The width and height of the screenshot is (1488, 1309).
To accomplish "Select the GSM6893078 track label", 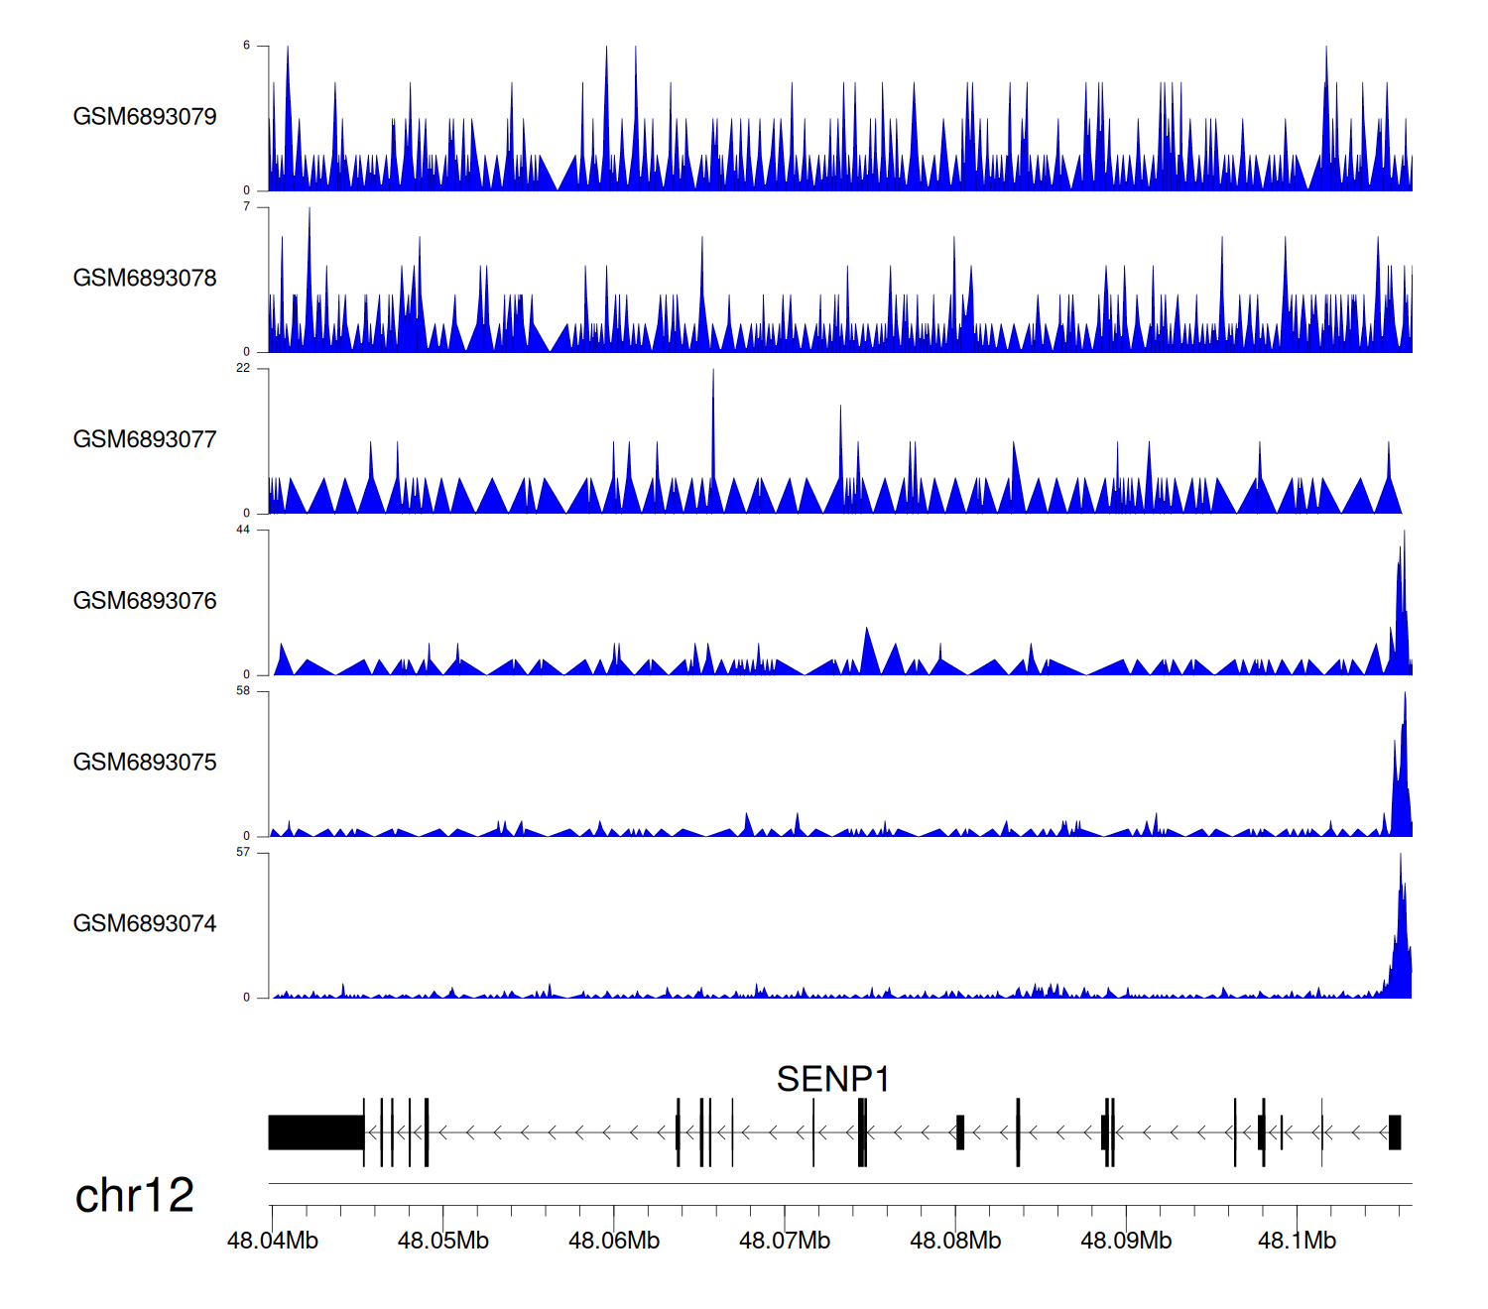I will click(145, 279).
